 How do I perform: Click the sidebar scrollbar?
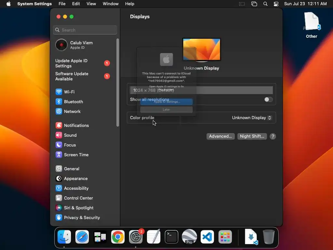coord(118,82)
